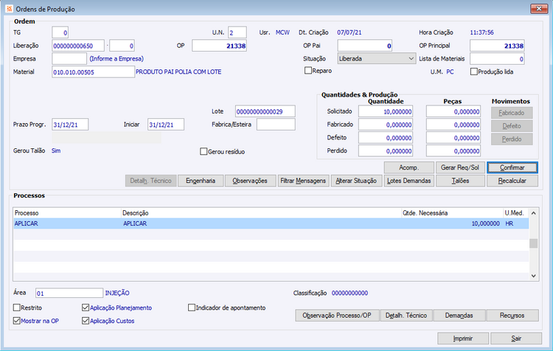This screenshot has width=553, height=351.
Task: Click Perdido Peças field
Action: (x=453, y=150)
